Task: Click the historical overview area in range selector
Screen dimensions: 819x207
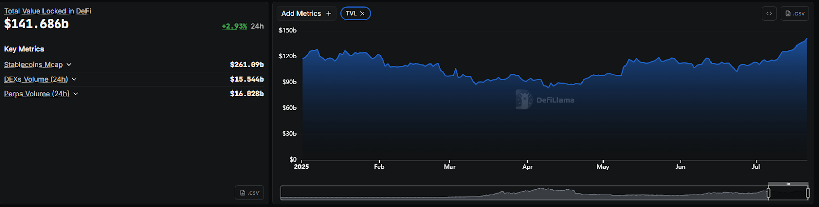Action: [x=522, y=193]
